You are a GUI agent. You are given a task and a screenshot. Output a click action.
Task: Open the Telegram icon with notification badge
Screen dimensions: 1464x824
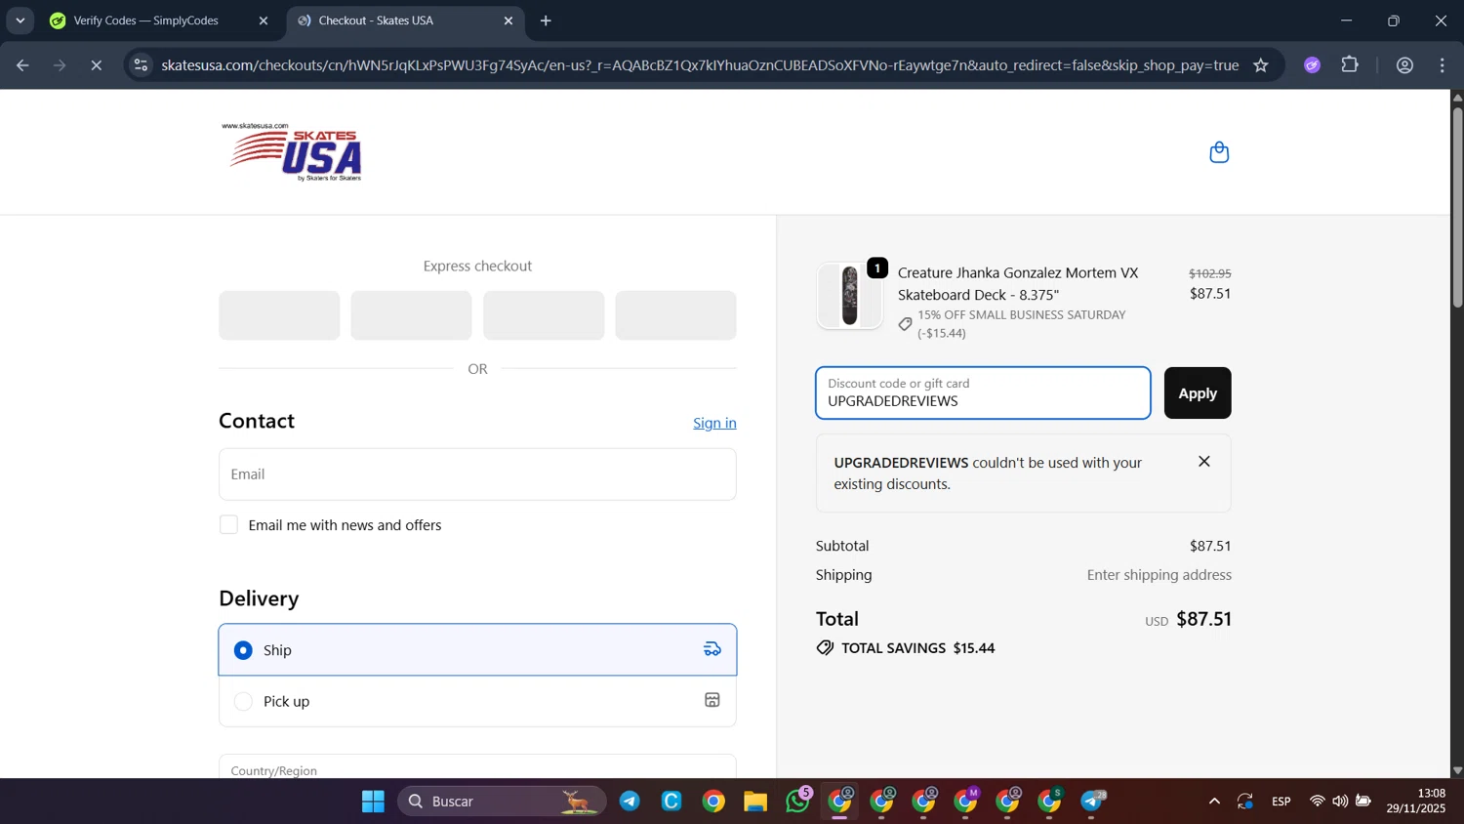(x=1092, y=802)
